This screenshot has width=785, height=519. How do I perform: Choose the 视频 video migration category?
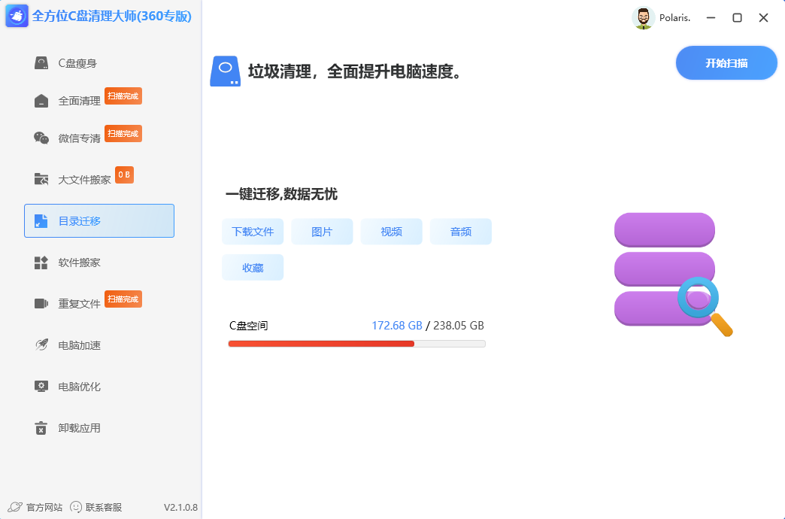click(391, 232)
